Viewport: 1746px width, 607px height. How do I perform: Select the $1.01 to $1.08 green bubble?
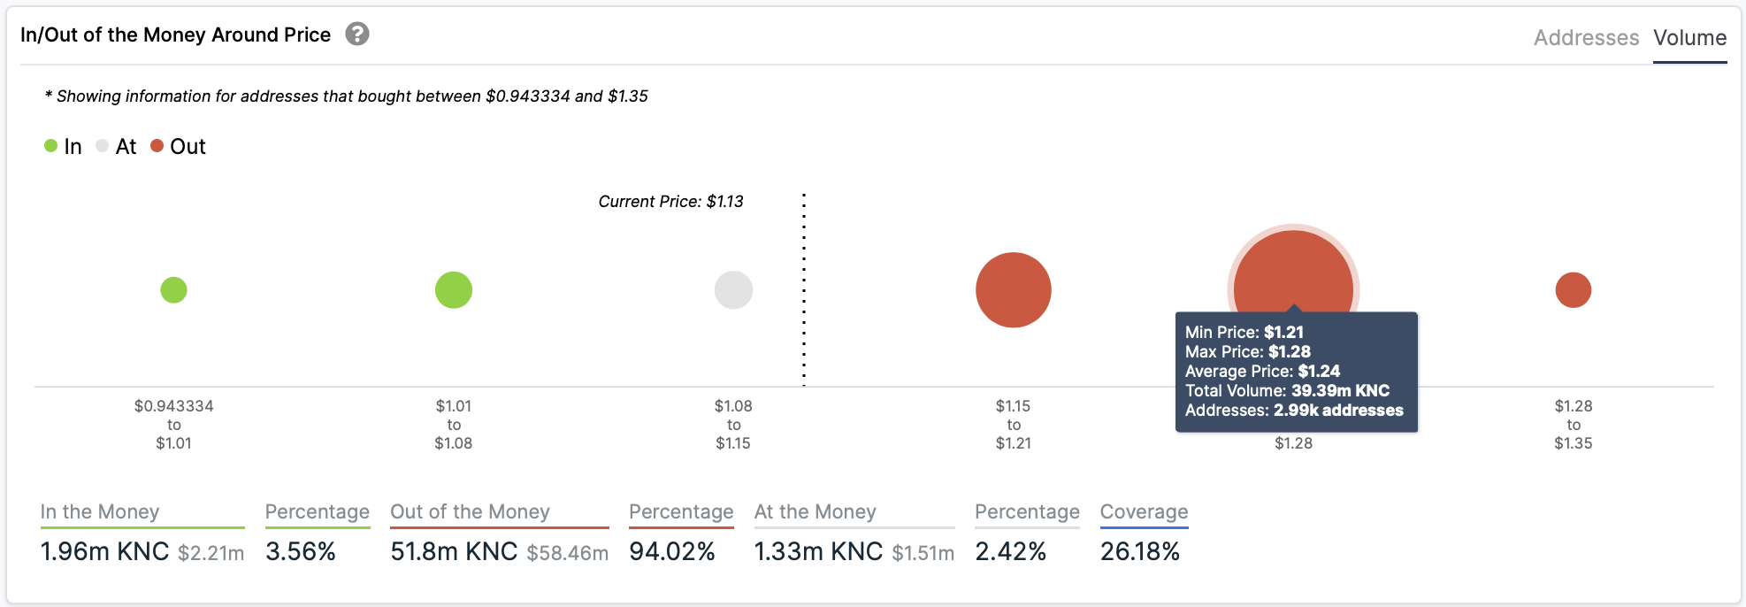click(454, 290)
